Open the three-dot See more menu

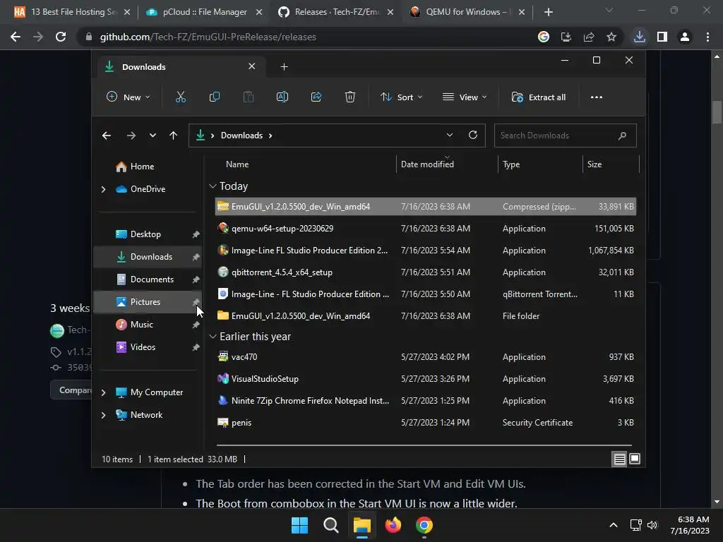[596, 97]
